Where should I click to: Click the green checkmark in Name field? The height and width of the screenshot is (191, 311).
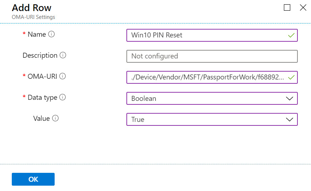(291, 35)
